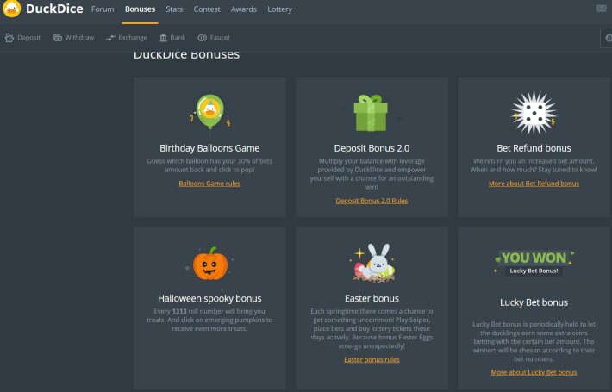This screenshot has height=392, width=612.
Task: Open the Deposit option
Action: pos(23,38)
